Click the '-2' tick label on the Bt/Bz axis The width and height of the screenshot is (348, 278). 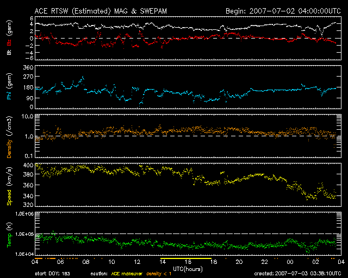click(29, 46)
